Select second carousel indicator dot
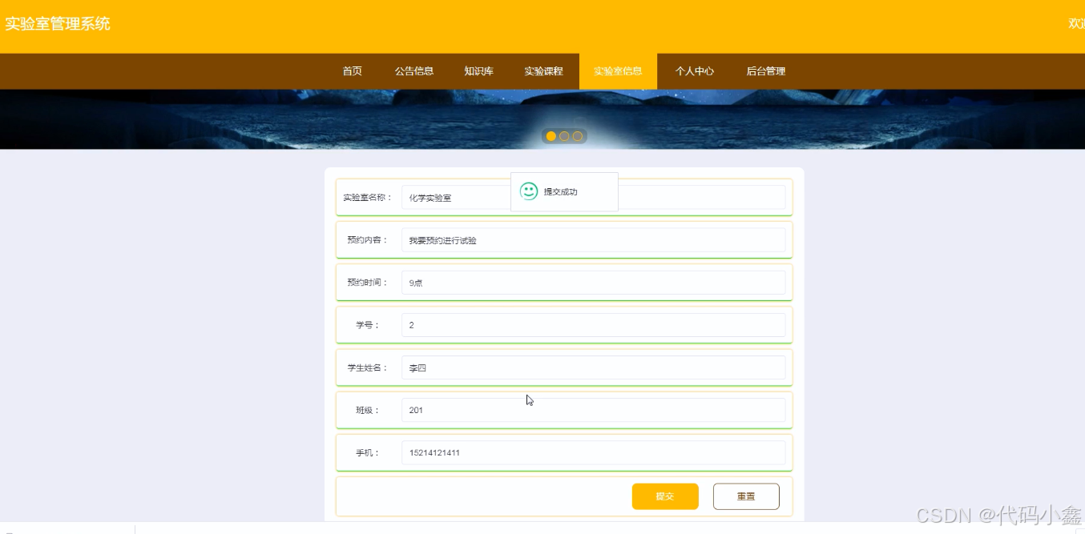 564,136
